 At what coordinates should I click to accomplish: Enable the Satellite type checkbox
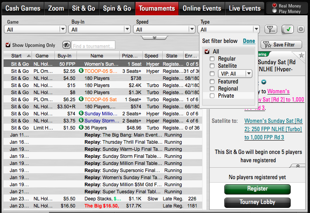click(212, 66)
